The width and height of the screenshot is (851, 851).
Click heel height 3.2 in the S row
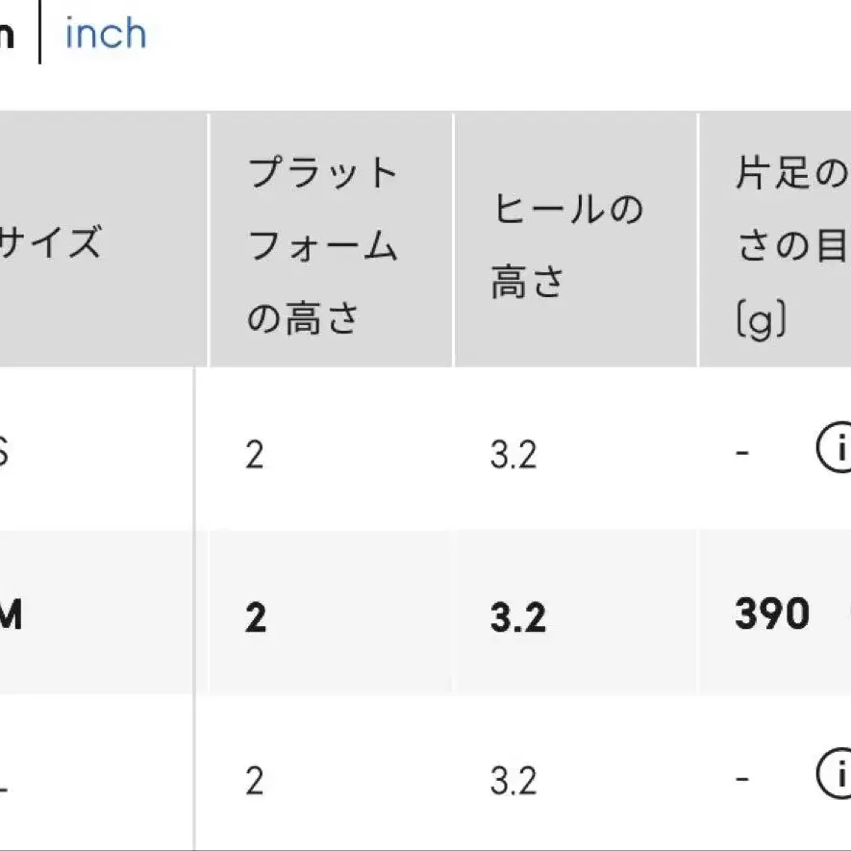pos(513,455)
